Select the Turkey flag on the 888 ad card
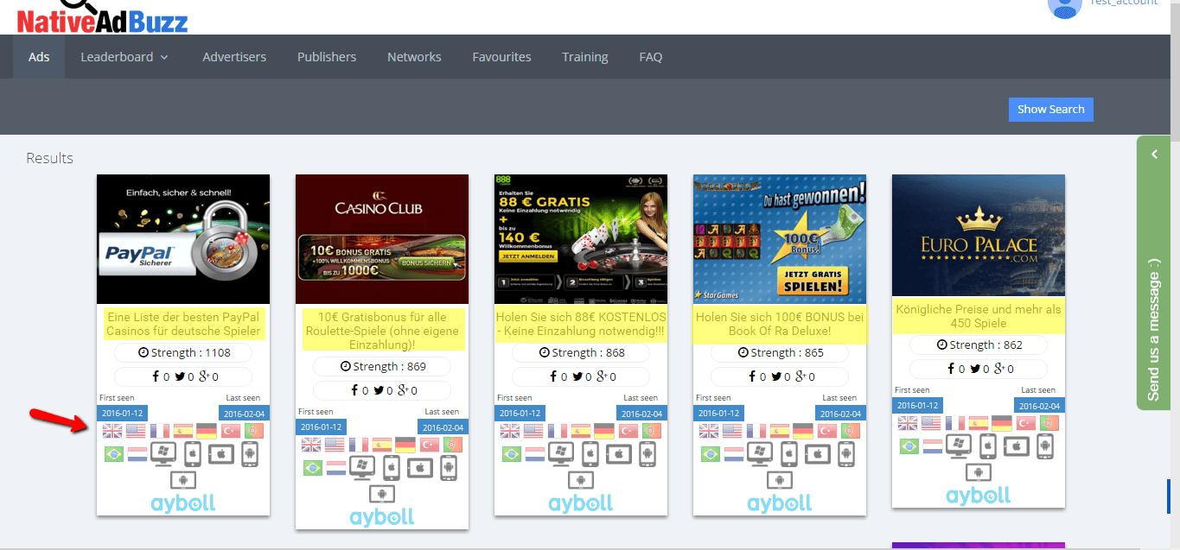The image size is (1180, 550). point(628,431)
